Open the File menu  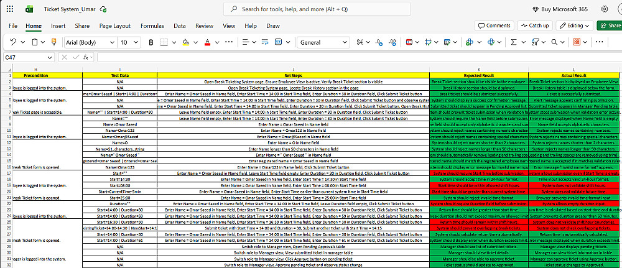(12, 25)
